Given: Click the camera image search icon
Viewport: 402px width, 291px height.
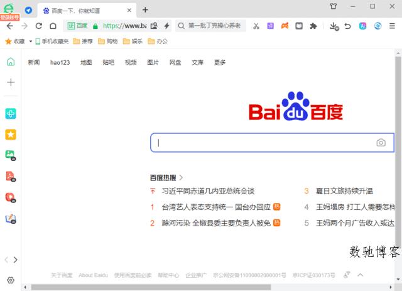Looking at the screenshot, I should pyautogui.click(x=381, y=143).
